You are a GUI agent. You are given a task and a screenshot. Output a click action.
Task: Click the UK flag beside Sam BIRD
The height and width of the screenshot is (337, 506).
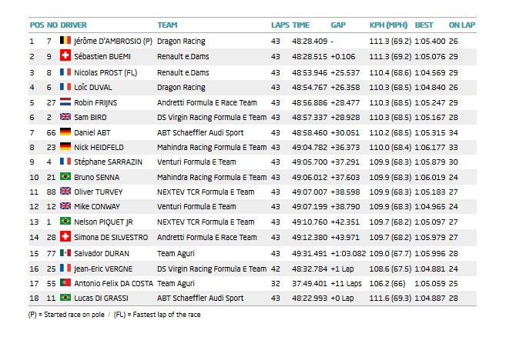click(x=65, y=116)
